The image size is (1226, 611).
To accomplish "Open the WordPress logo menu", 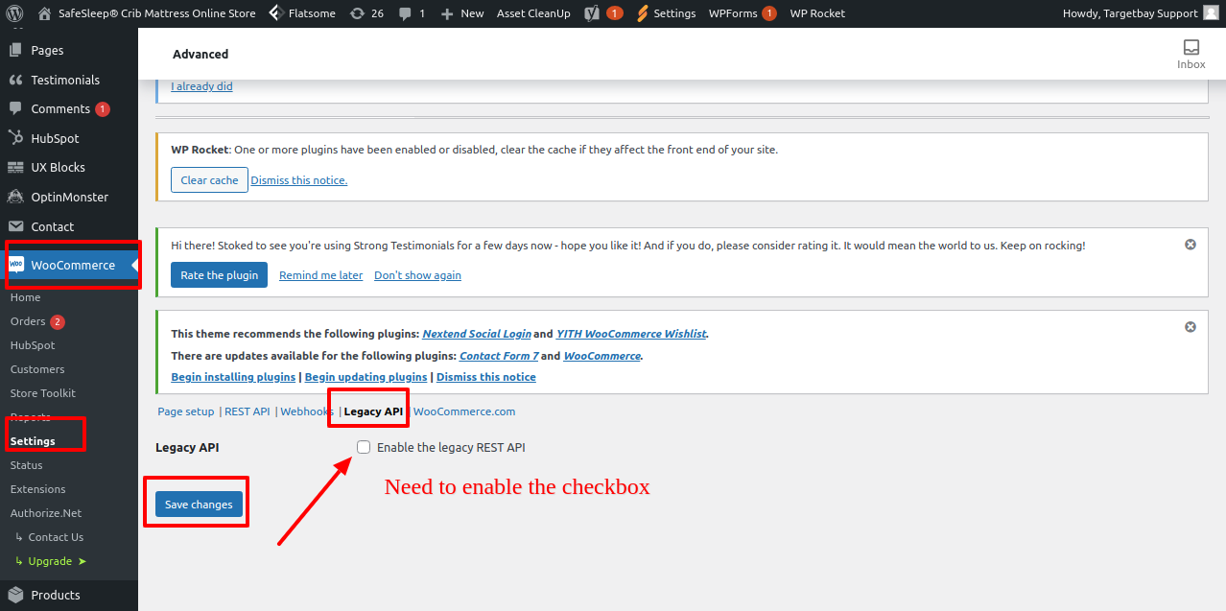I will click(x=14, y=13).
